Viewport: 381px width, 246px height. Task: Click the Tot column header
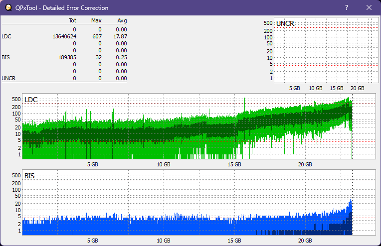tap(72, 20)
